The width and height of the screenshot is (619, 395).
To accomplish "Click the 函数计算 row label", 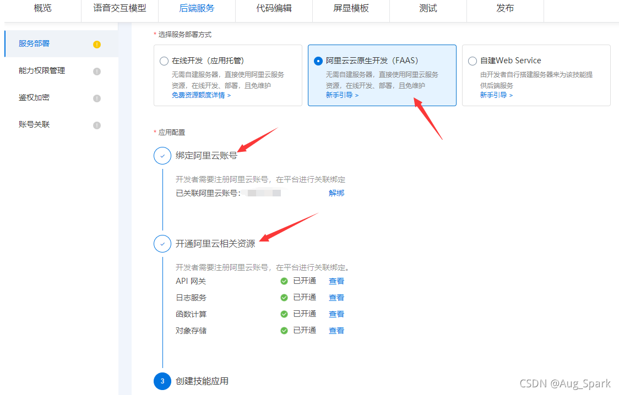I will pyautogui.click(x=191, y=314).
